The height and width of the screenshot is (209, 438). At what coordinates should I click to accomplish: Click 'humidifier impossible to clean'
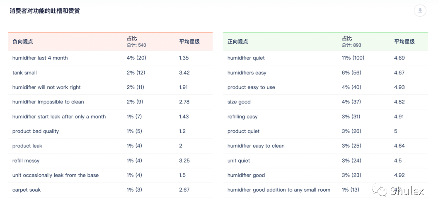48,102
